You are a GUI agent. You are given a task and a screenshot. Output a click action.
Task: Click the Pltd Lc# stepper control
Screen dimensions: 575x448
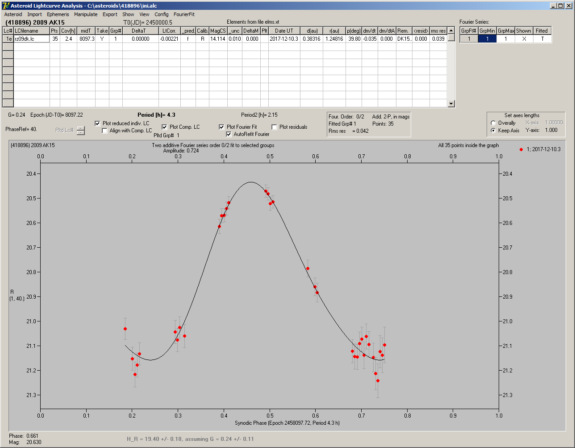(80, 131)
